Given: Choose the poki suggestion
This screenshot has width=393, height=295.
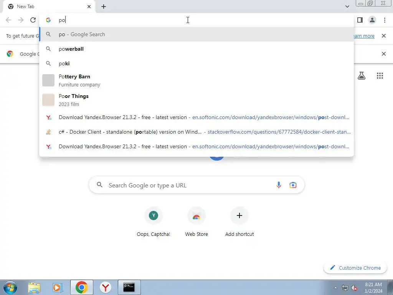Looking at the screenshot, I should [x=196, y=63].
